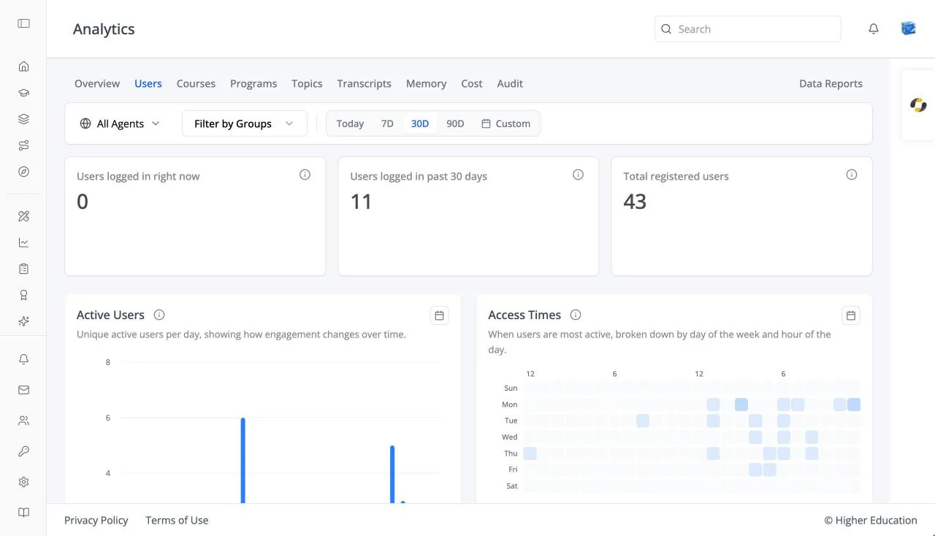Open the Filter by Groups dropdown
The width and height of the screenshot is (935, 536).
pos(244,123)
